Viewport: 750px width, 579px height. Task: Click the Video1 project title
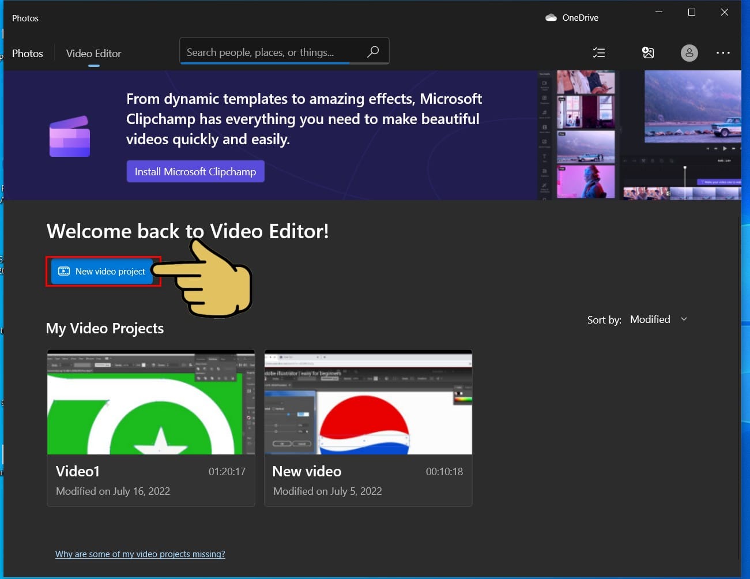pos(78,471)
